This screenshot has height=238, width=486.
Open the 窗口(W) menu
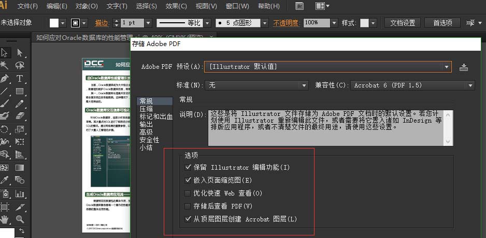237,6
